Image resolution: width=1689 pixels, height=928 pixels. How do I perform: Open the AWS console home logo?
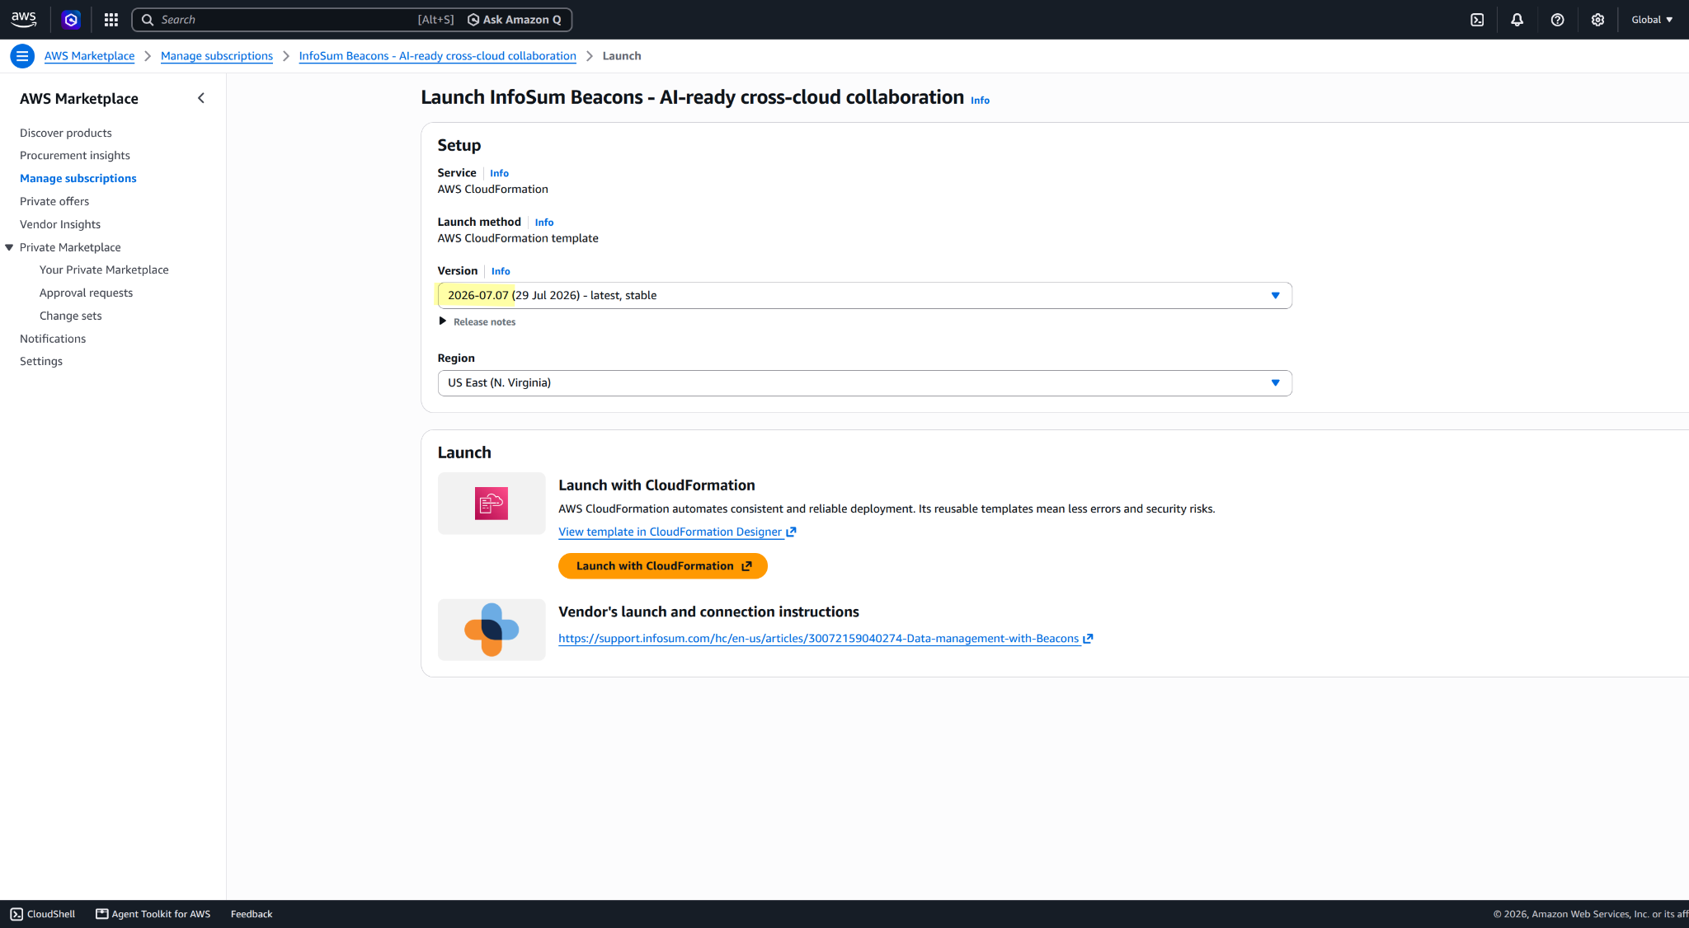click(24, 19)
